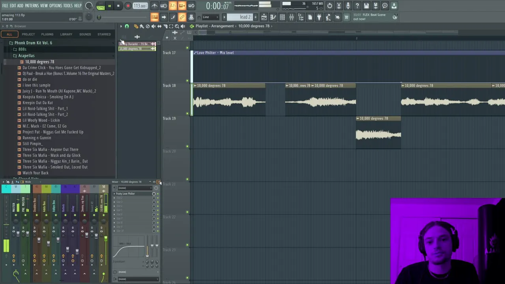Select the playlist slip tool
The height and width of the screenshot is (284, 505).
(159, 26)
